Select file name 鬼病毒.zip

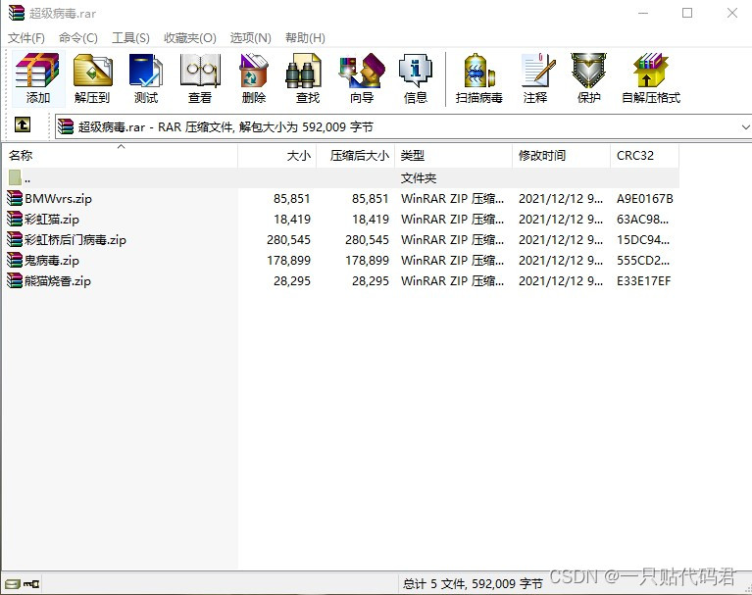click(52, 261)
